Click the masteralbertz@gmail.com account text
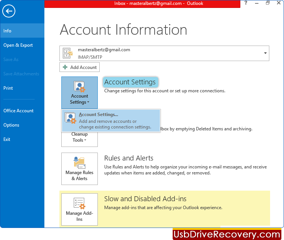The height and width of the screenshot is (240, 284). [104, 50]
